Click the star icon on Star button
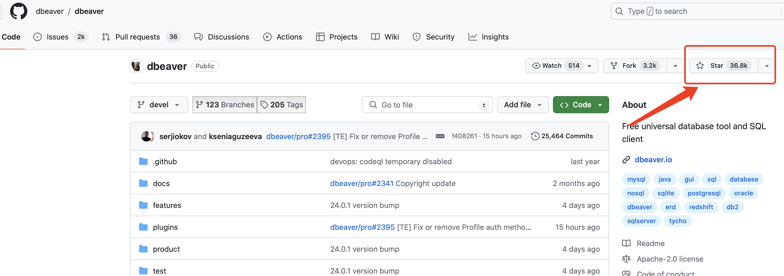This screenshot has height=276, width=784. tap(700, 66)
